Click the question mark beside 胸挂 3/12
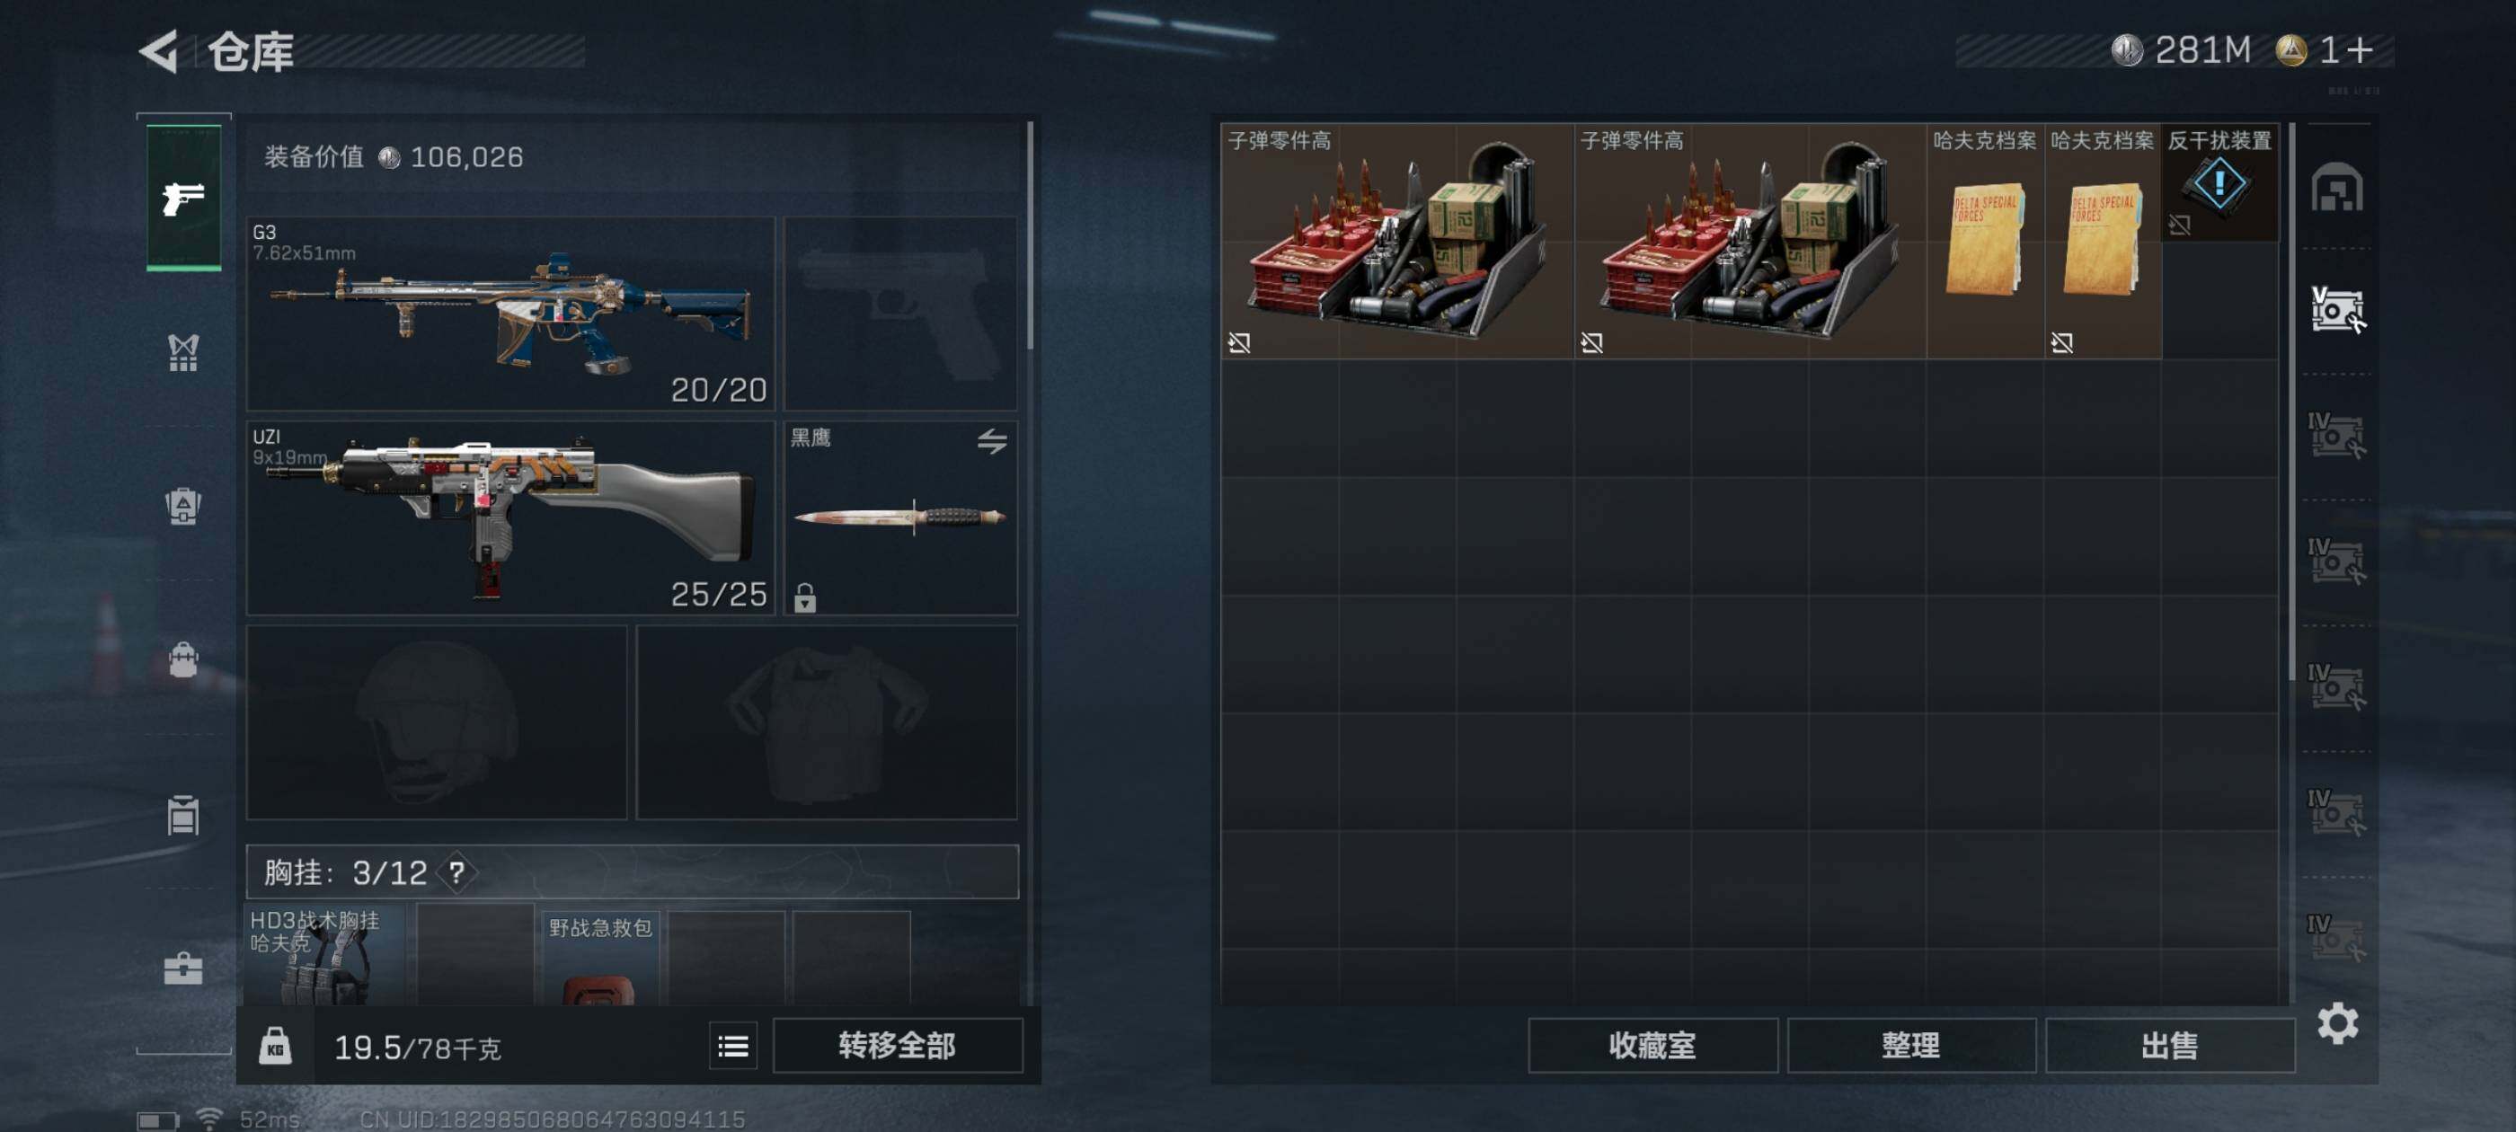 coord(456,871)
